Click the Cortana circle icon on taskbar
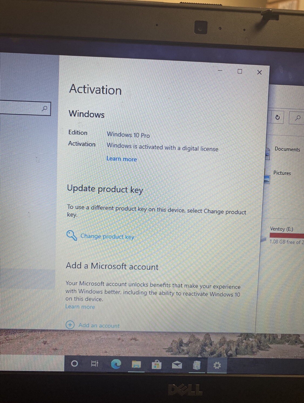The width and height of the screenshot is (304, 403). [x=74, y=364]
